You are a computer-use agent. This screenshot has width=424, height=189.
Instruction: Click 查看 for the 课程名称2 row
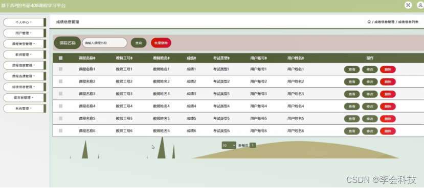[352, 82]
